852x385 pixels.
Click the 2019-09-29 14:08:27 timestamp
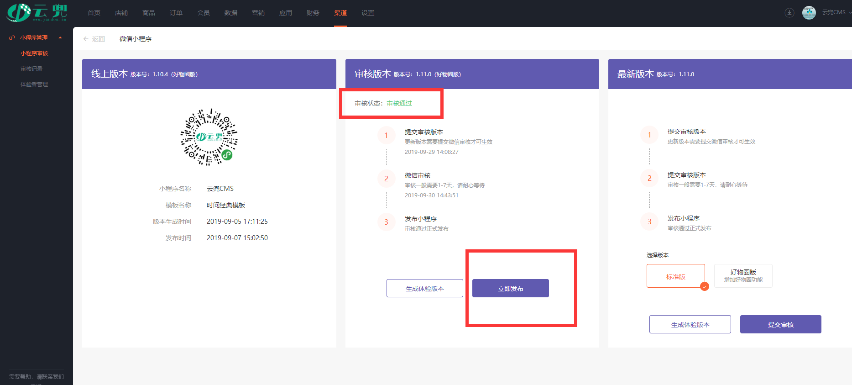pyautogui.click(x=432, y=152)
